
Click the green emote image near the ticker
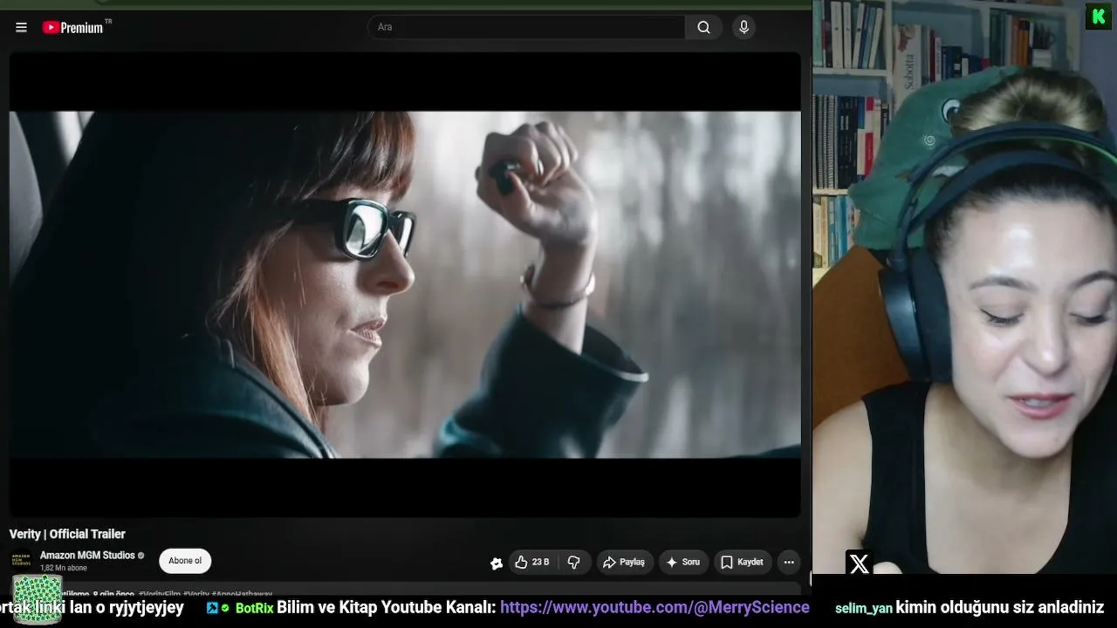point(38,600)
